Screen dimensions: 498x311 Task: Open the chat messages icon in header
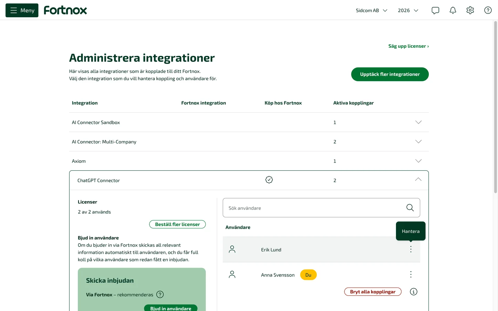[x=435, y=10]
